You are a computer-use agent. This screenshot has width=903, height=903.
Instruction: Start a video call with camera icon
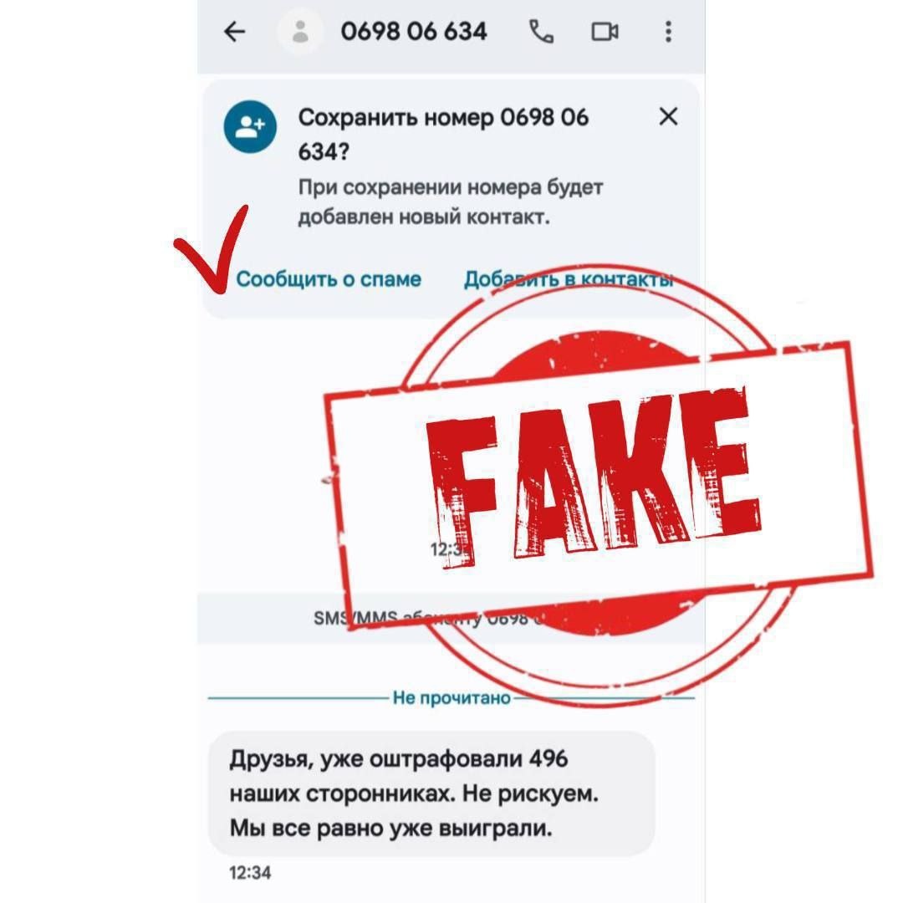point(605,32)
